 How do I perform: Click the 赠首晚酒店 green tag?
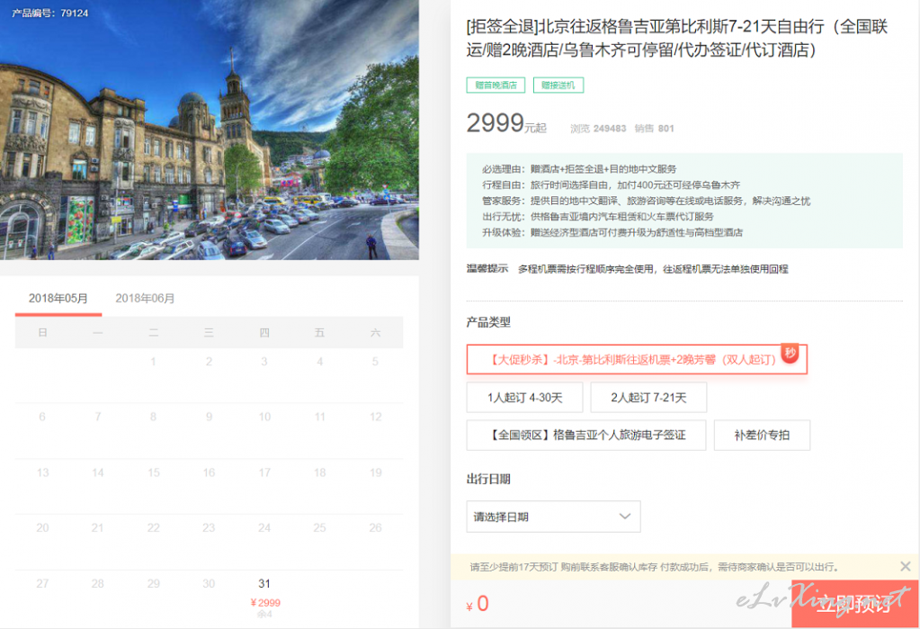(x=496, y=85)
